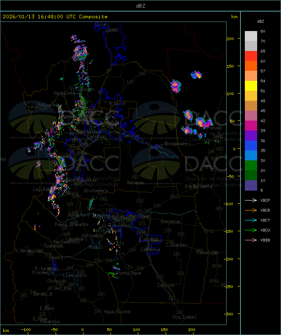Viewport: 281px width, 335px height.
Task: Click the Divisadero label on map
Action: pos(96,191)
